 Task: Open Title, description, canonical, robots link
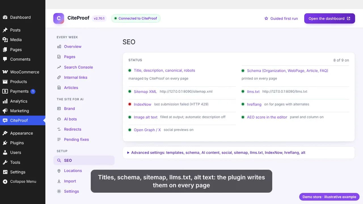[x=164, y=70]
